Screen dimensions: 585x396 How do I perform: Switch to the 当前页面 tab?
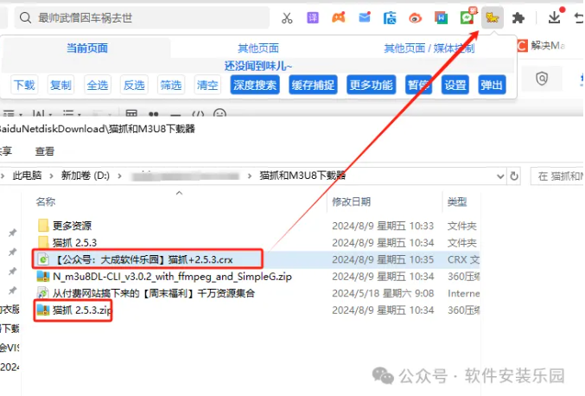coord(87,48)
